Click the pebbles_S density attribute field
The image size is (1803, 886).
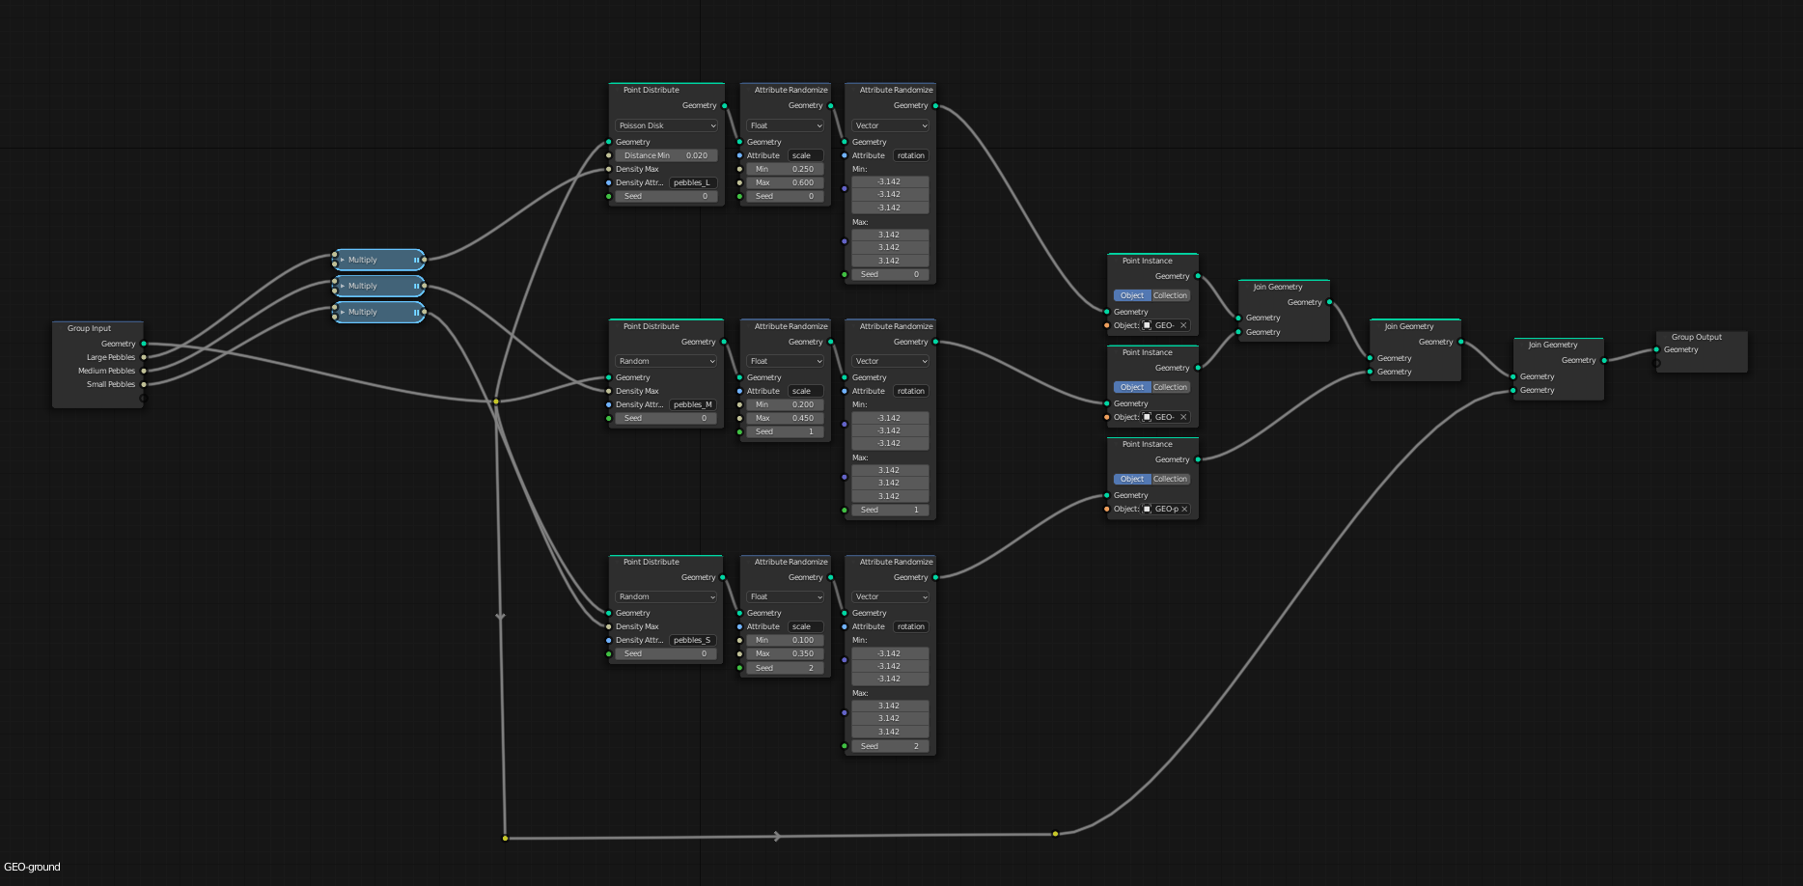(693, 640)
